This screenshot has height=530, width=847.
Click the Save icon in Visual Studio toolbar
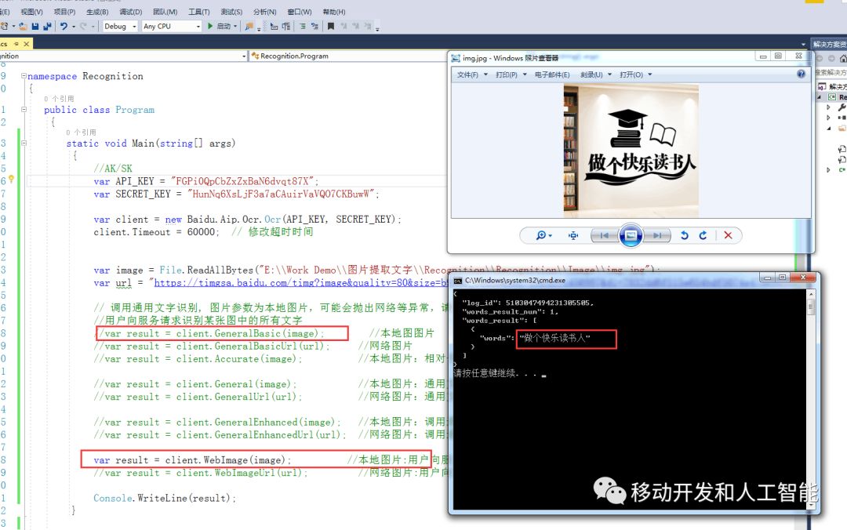coord(35,26)
